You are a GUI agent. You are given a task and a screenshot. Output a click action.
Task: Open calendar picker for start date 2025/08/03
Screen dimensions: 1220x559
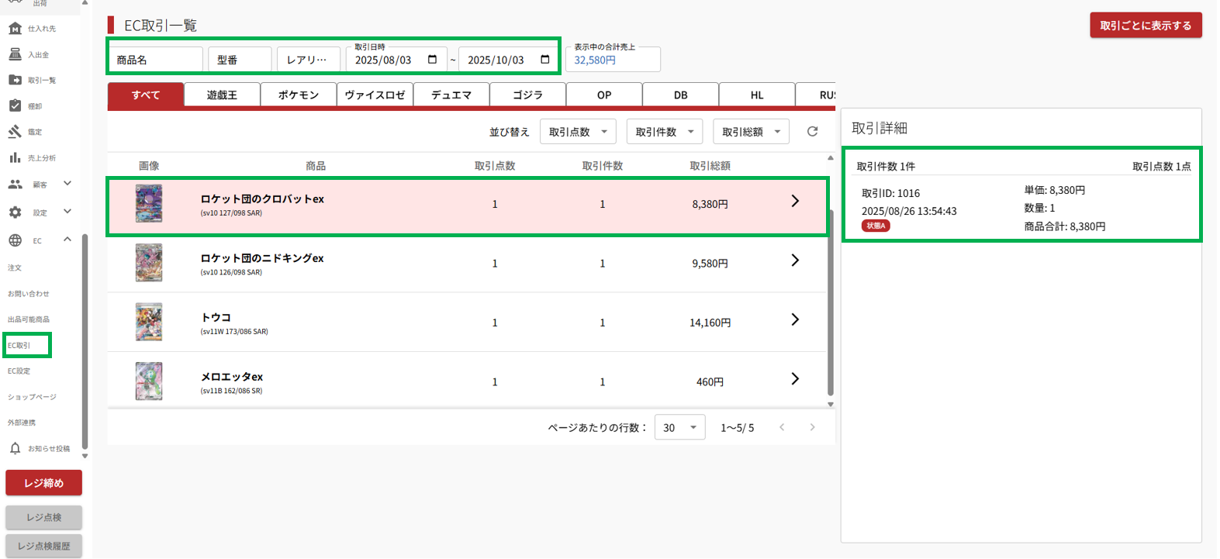432,60
